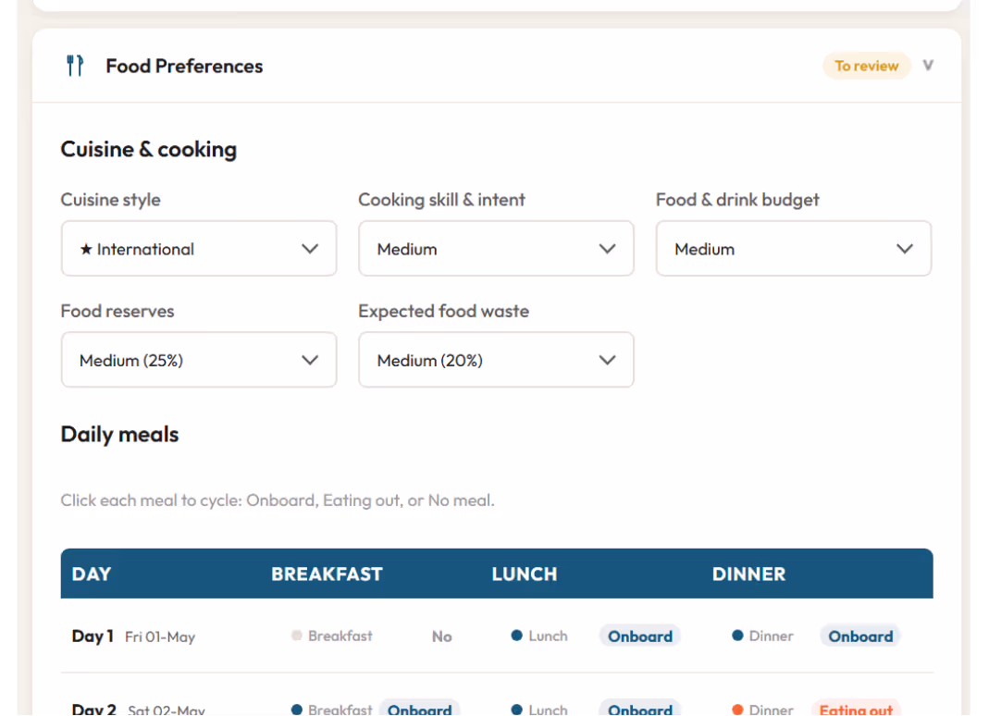Collapse the Food Preferences section chevron
Screen dimensions: 989x716
[928, 66]
